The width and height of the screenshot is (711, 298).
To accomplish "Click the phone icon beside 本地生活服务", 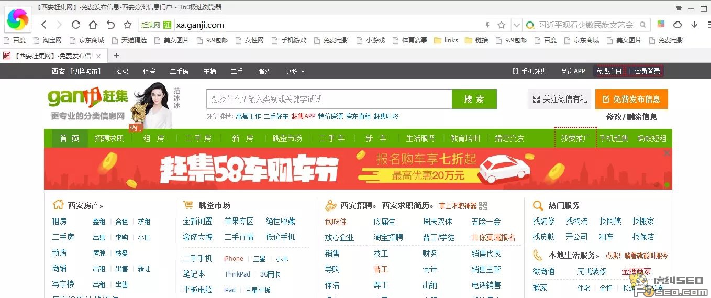I will (x=538, y=255).
